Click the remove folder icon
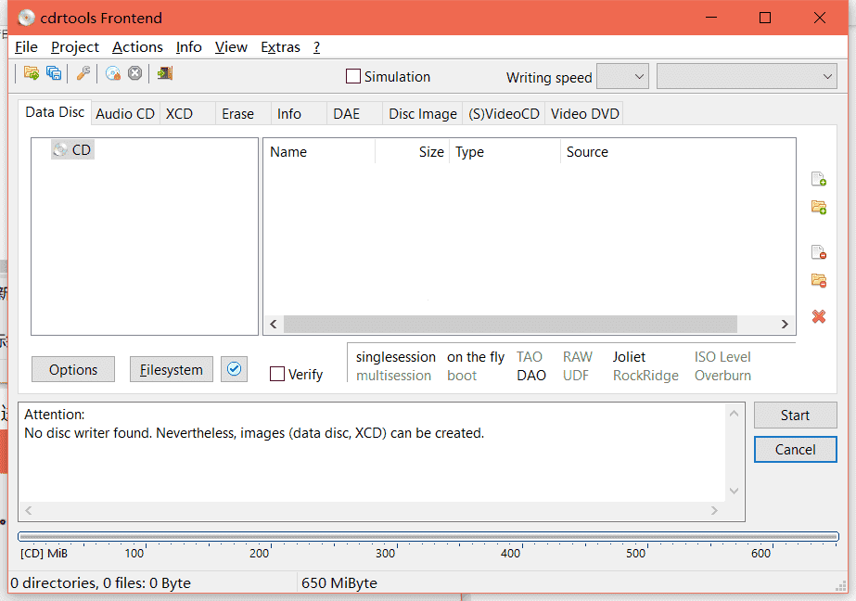Image resolution: width=856 pixels, height=601 pixels. click(818, 280)
